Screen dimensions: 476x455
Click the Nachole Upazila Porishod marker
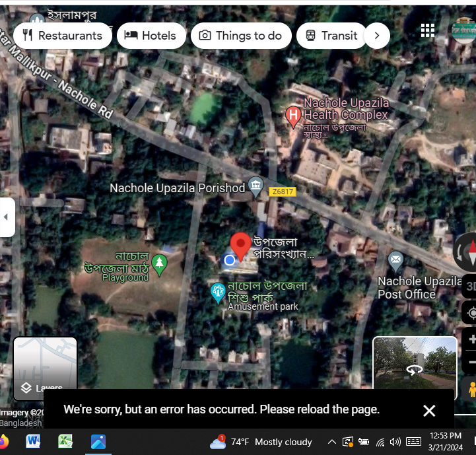pos(255,188)
